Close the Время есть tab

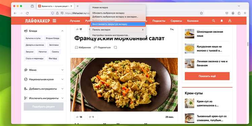coord(71,6)
